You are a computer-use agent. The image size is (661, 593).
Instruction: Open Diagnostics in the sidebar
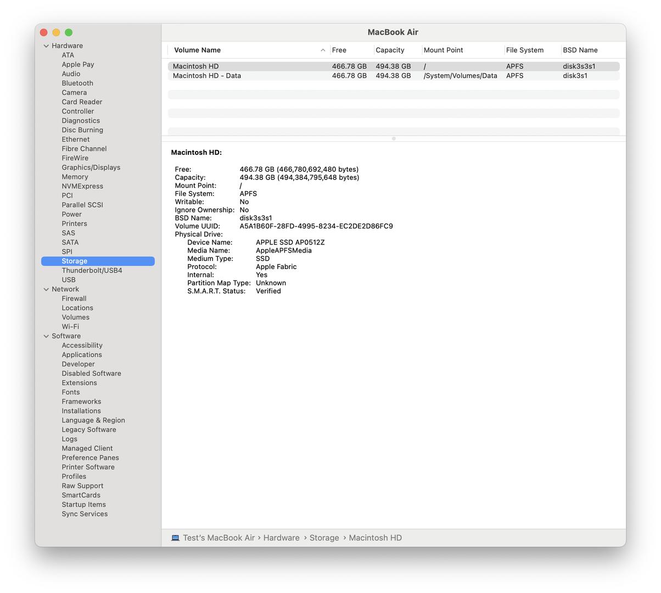pyautogui.click(x=81, y=121)
